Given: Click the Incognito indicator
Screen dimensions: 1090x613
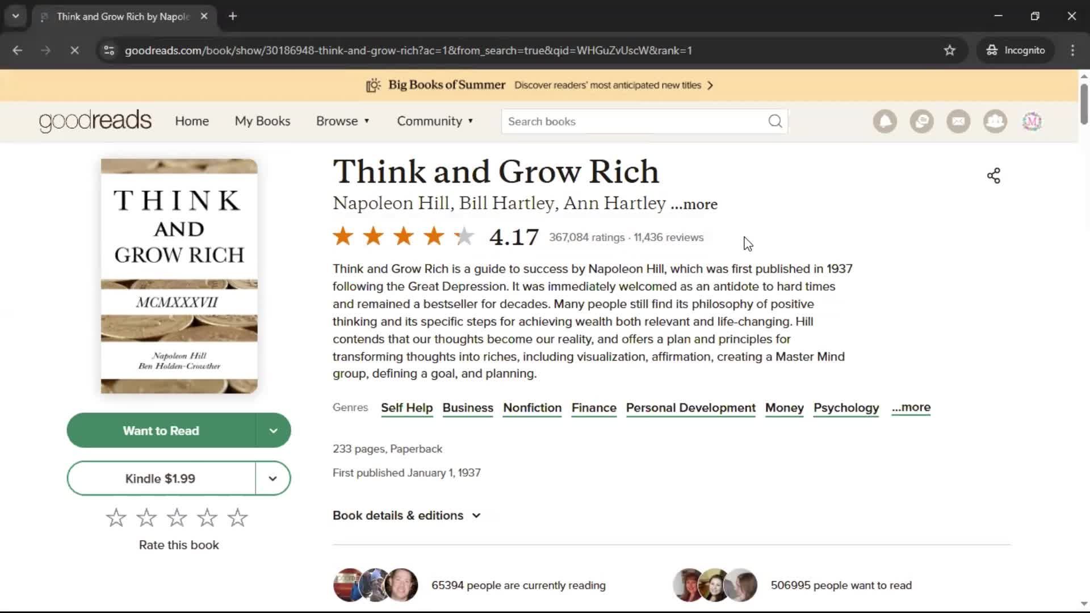Looking at the screenshot, I should pos(1016,51).
